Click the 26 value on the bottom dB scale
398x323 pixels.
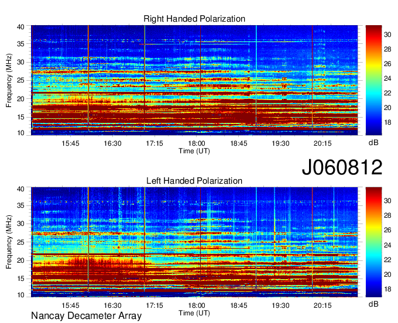click(387, 231)
